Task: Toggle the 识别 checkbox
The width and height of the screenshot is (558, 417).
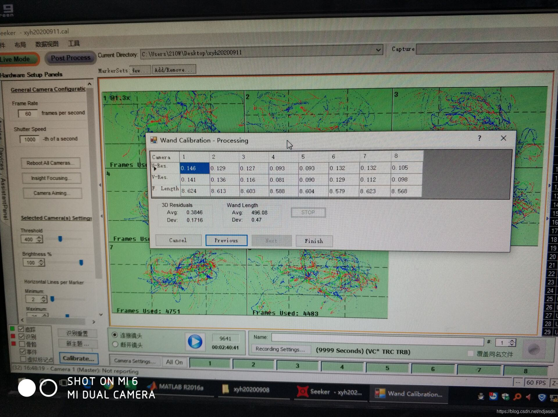Action: tap(21, 337)
